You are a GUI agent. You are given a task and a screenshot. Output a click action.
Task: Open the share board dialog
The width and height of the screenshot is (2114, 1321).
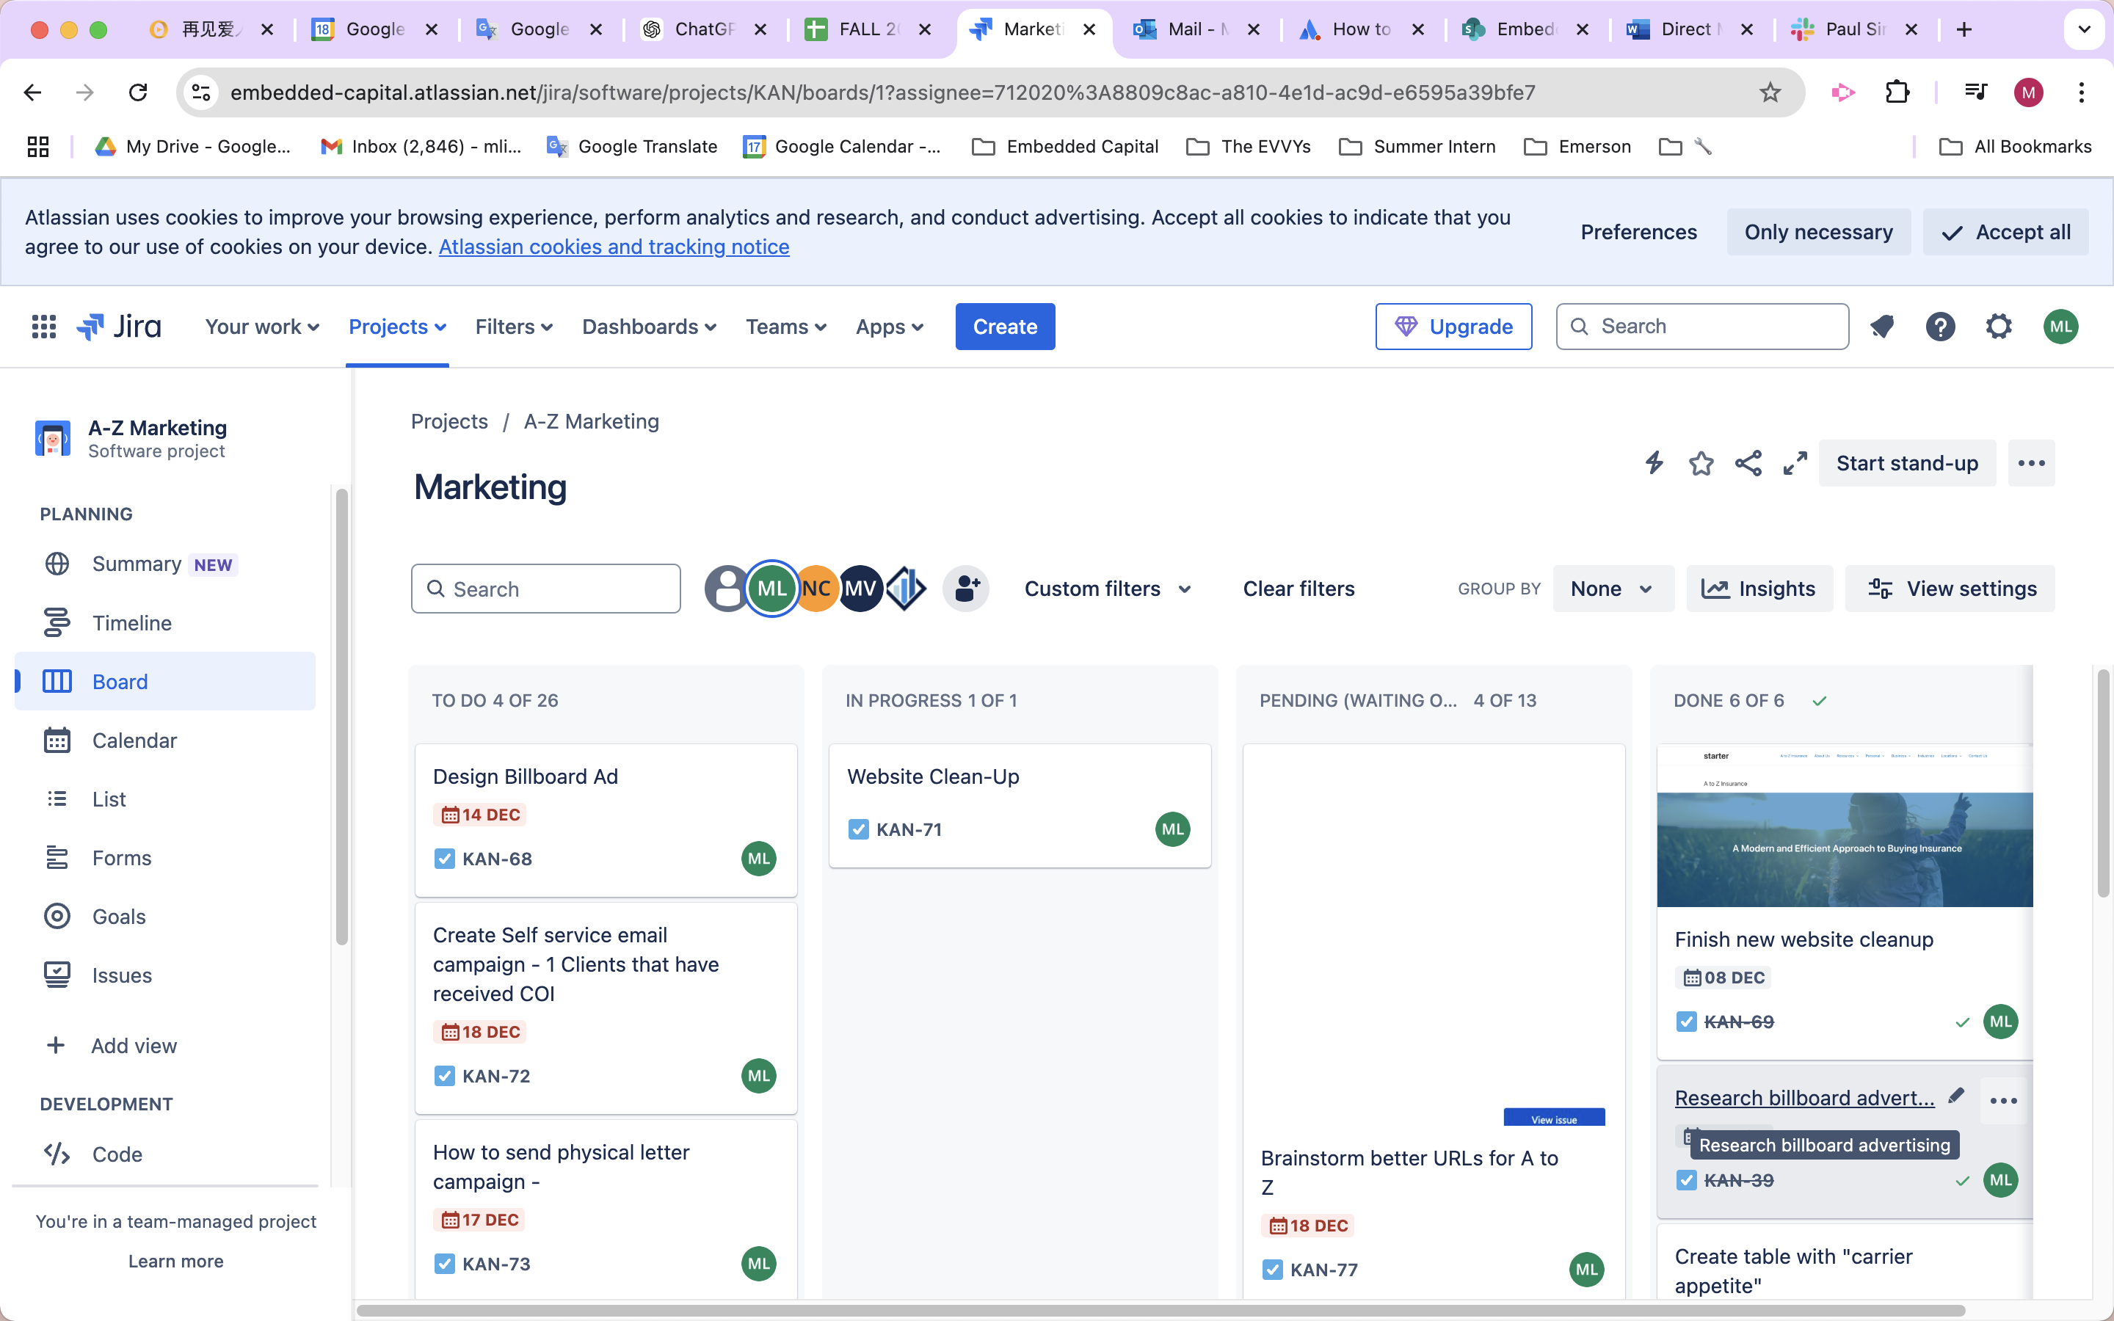pyautogui.click(x=1747, y=463)
